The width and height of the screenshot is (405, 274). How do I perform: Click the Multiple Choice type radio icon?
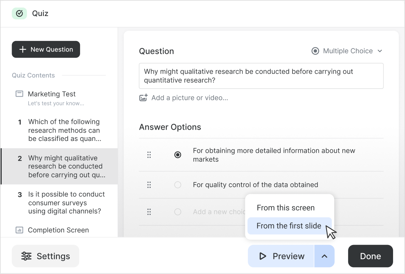315,51
